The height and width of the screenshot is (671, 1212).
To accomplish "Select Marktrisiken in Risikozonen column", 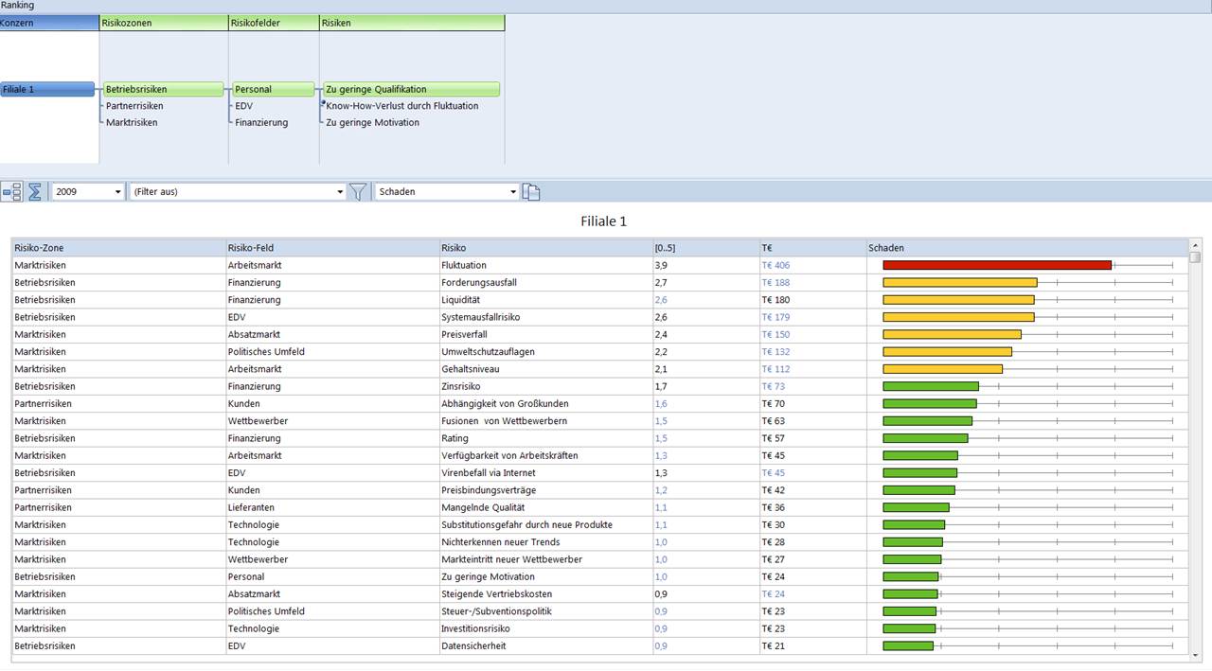I will pyautogui.click(x=132, y=122).
